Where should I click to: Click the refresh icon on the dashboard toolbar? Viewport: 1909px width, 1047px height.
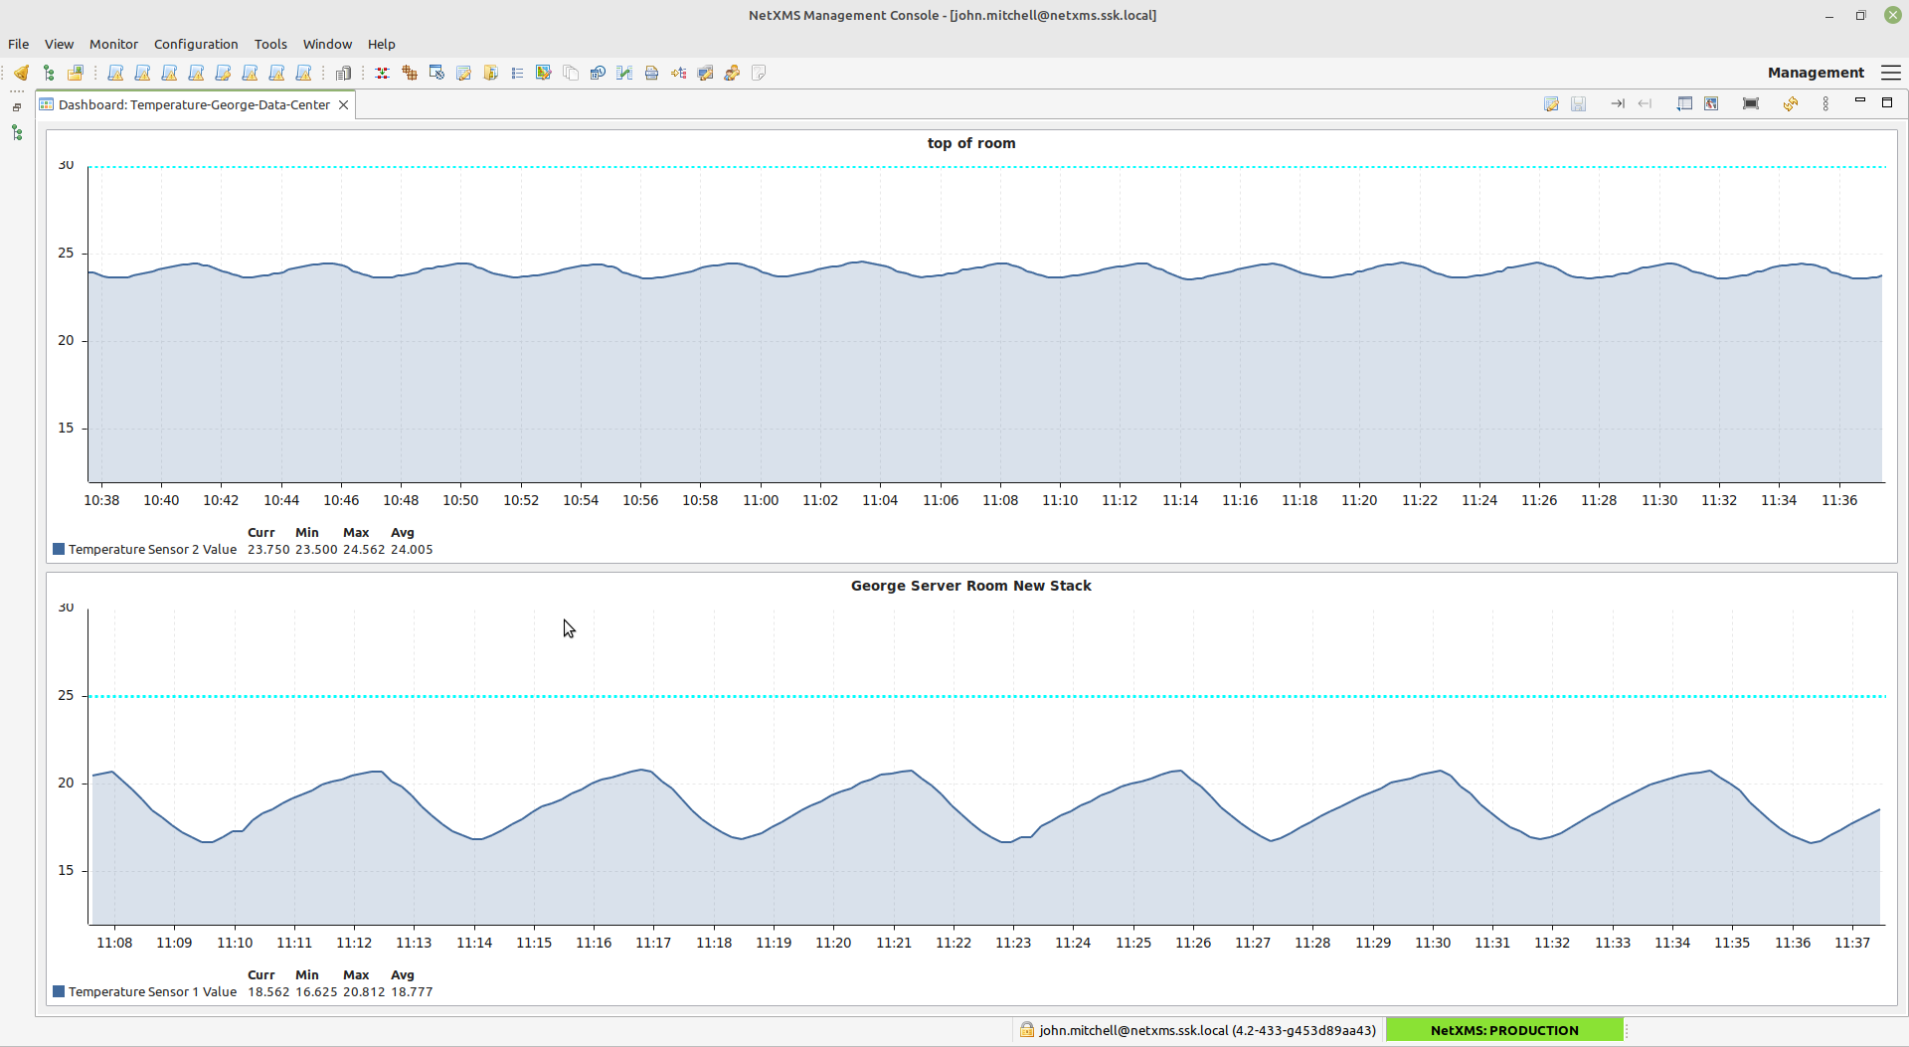coord(1791,103)
